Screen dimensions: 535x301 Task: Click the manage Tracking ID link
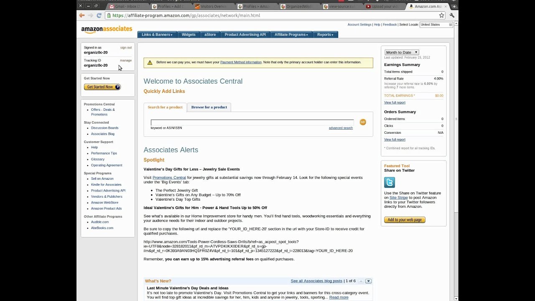(x=126, y=61)
